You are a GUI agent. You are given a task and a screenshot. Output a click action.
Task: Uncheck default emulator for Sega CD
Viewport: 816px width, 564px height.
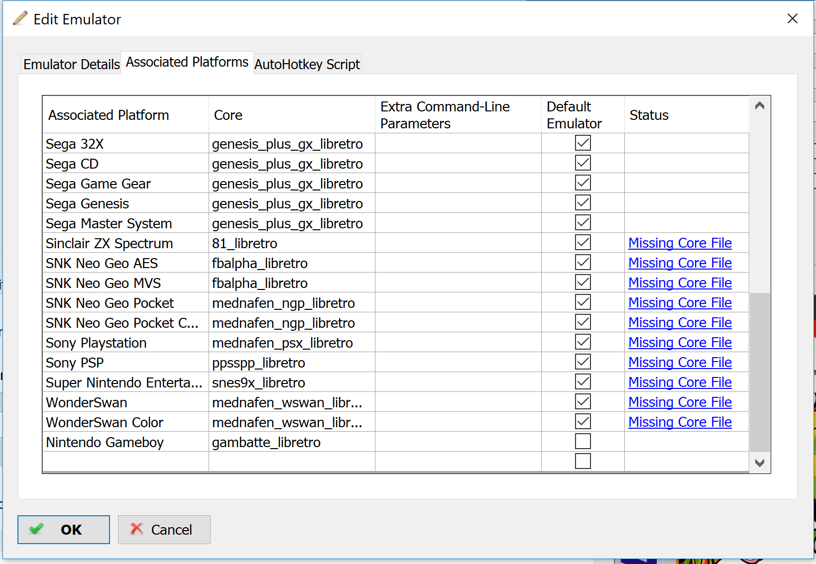click(583, 163)
